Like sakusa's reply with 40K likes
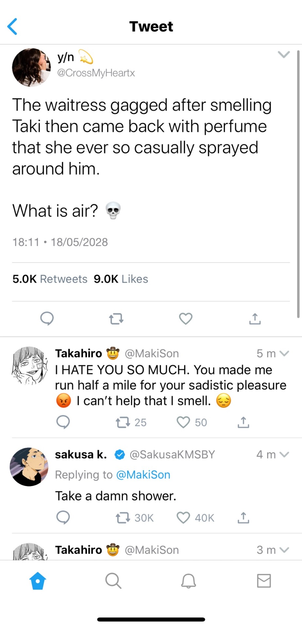 tap(183, 517)
